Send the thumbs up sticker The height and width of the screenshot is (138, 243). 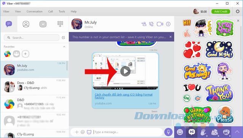coord(187,33)
